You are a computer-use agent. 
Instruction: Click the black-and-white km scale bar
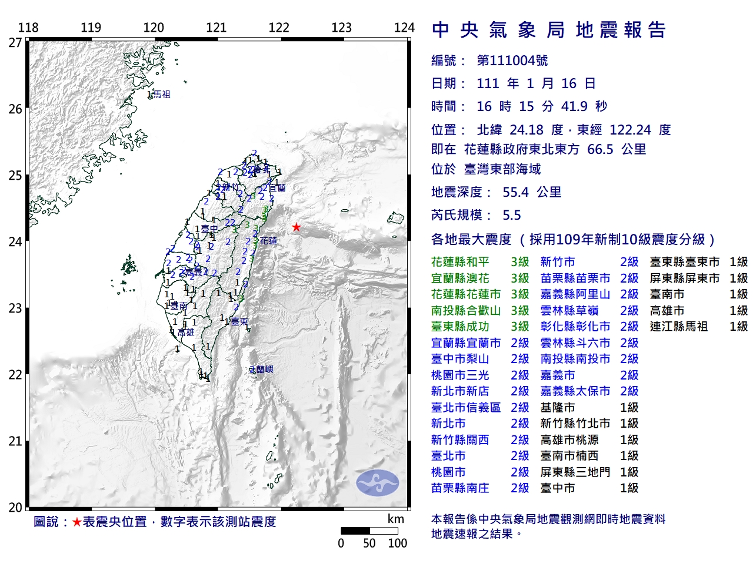click(x=369, y=531)
